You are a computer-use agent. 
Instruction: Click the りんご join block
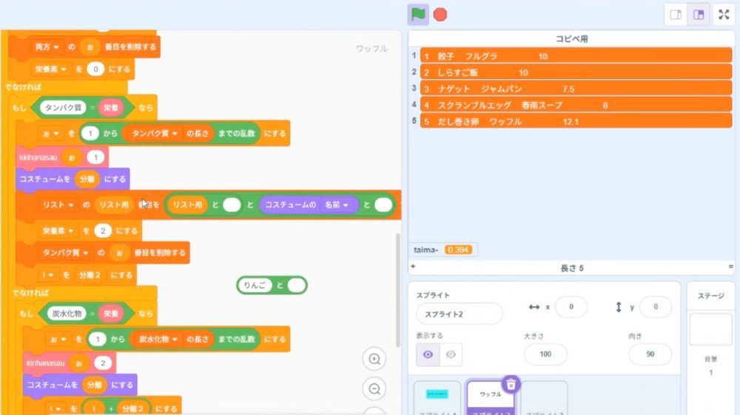(x=280, y=286)
